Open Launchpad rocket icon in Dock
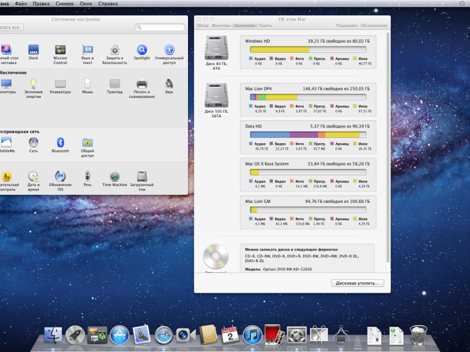 click(75, 334)
